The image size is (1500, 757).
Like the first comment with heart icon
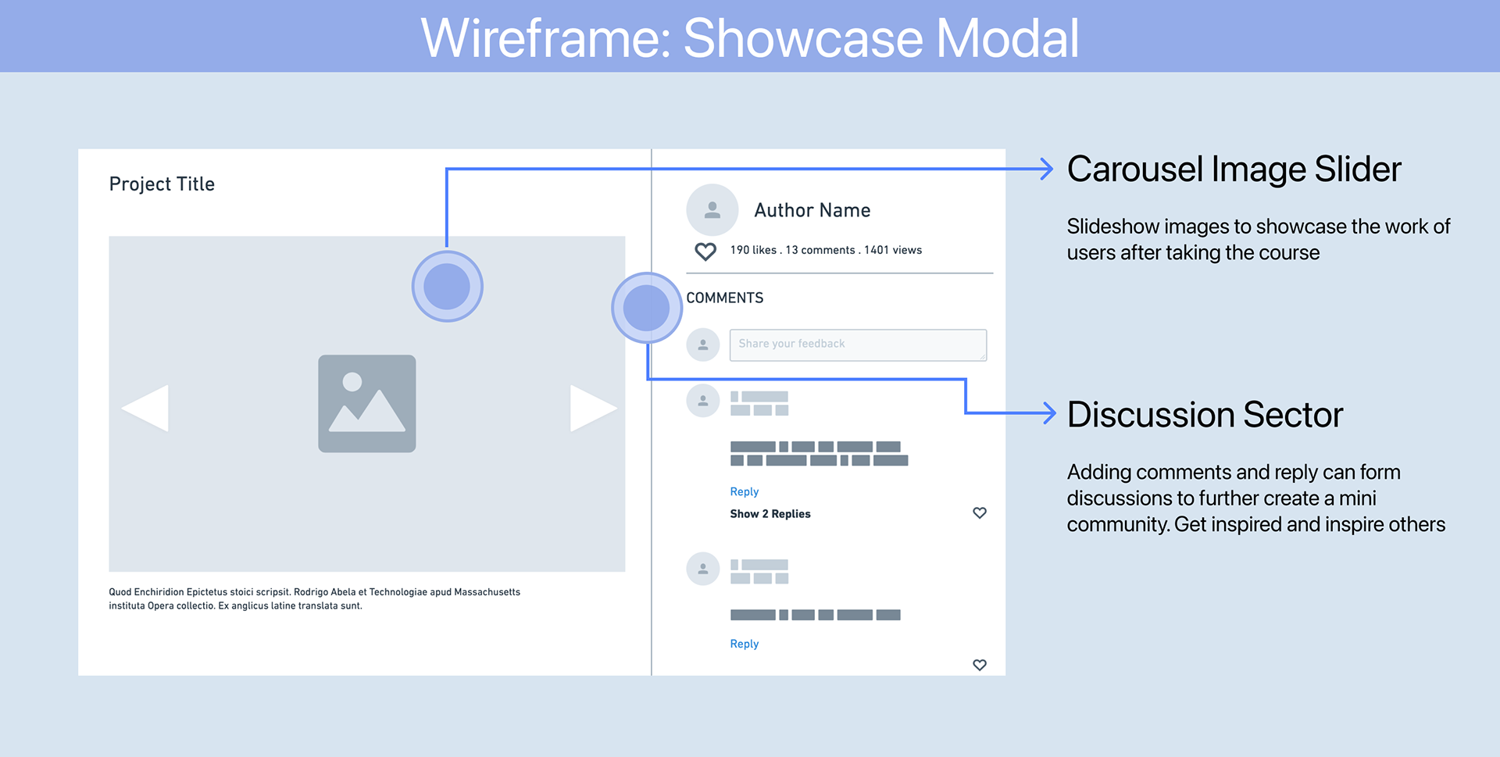pyautogui.click(x=980, y=512)
